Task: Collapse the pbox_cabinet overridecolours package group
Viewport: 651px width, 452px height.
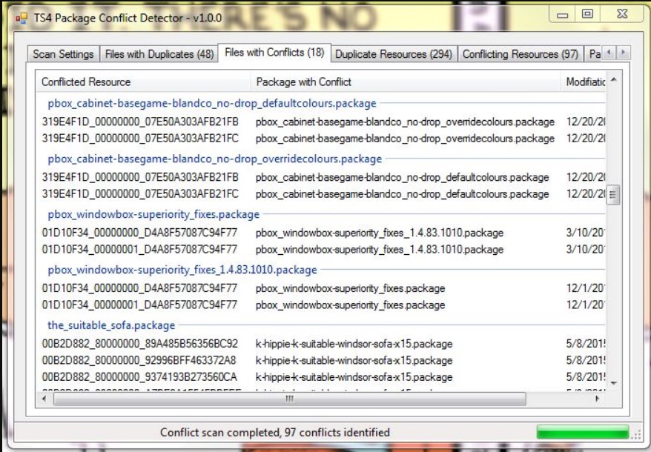Action: point(215,159)
